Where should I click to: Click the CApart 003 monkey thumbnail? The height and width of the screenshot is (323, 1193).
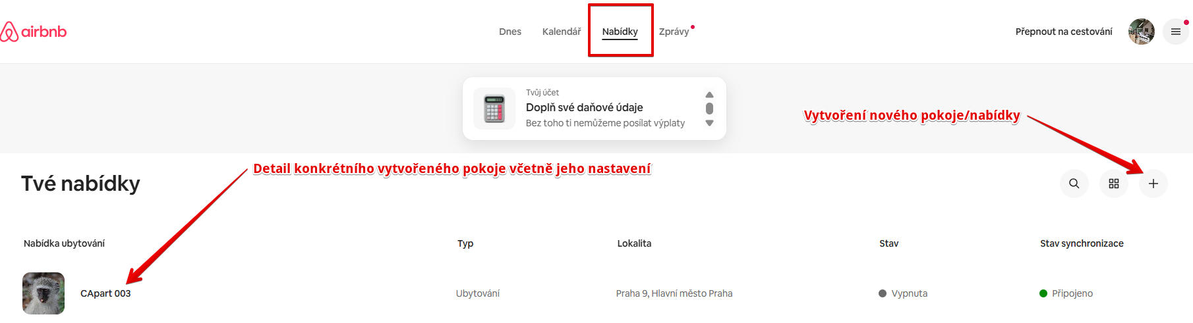click(x=44, y=293)
